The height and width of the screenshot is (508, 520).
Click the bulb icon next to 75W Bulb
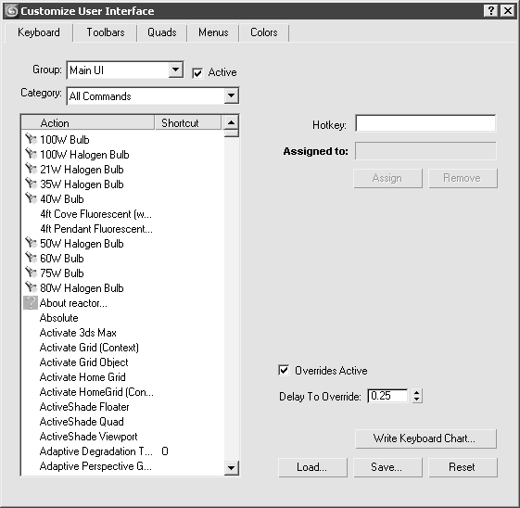31,273
